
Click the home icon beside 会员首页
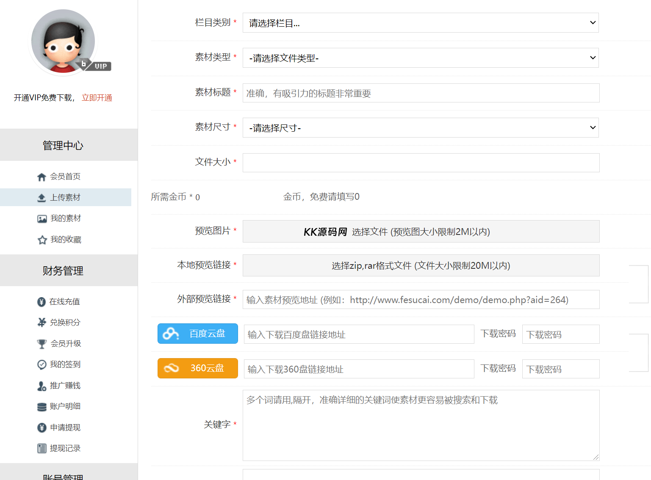click(42, 177)
